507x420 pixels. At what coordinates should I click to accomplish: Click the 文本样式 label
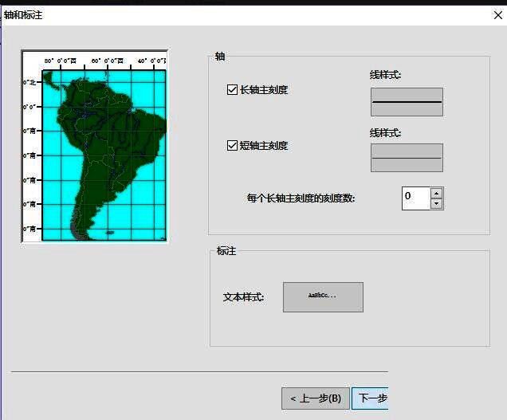coord(243,297)
